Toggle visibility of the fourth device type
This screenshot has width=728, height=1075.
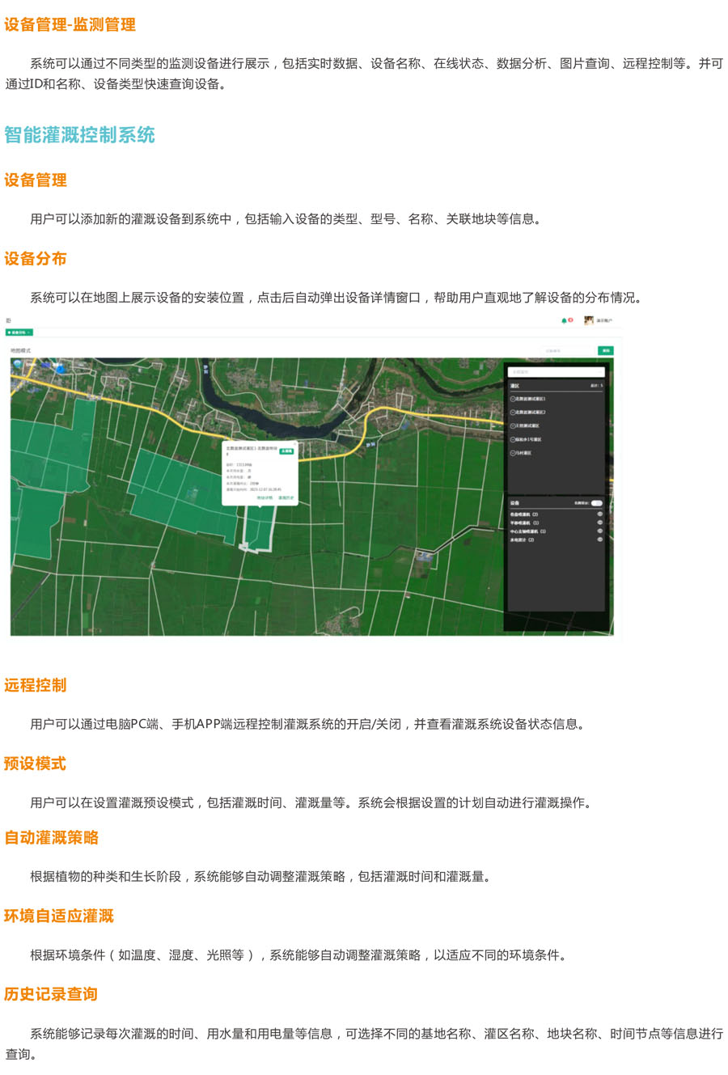[599, 540]
